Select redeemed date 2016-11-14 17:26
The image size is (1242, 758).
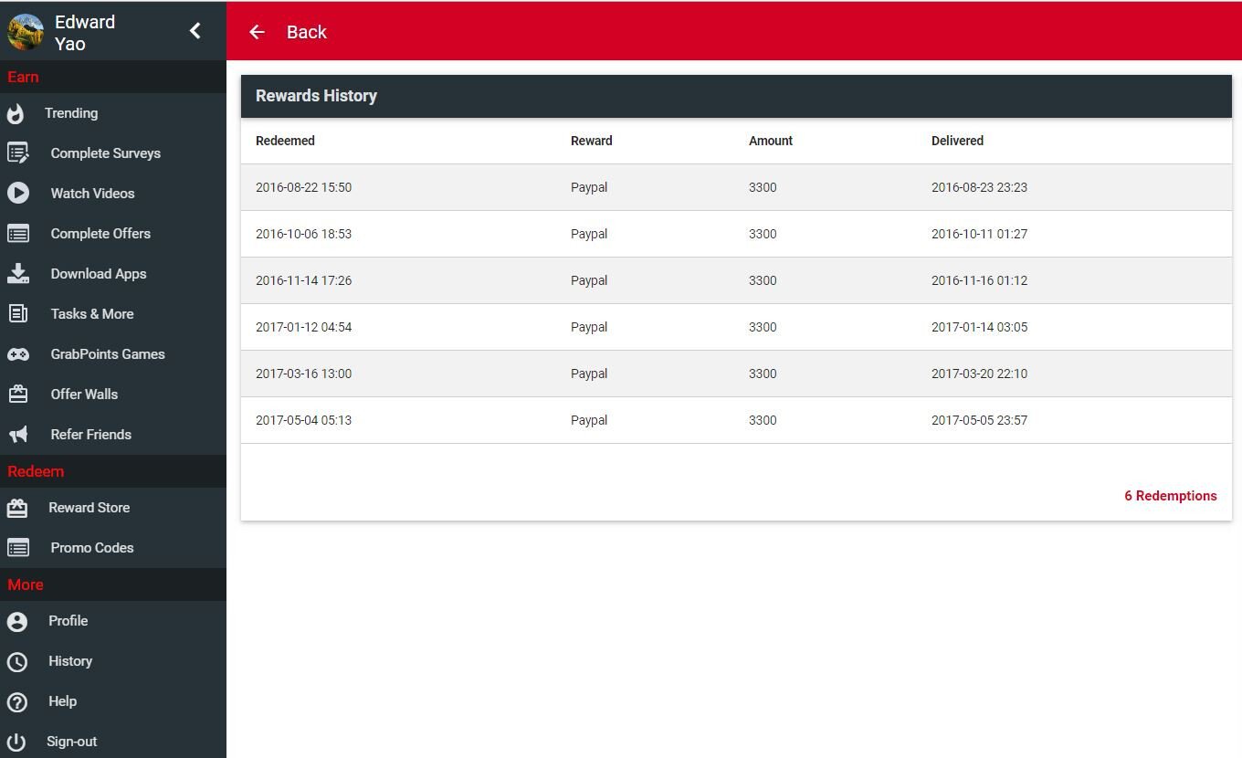(303, 280)
